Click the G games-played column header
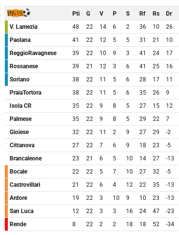179x235 pixels. (88, 14)
